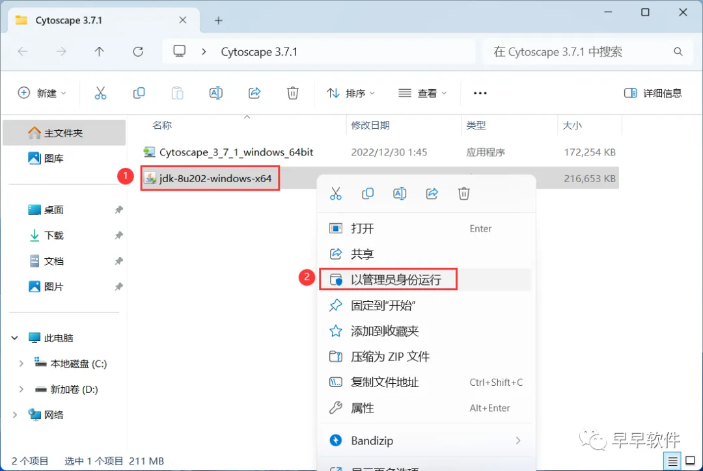Click the Paste icon in the toolbar
Screen dimensions: 703x471
pos(178,93)
